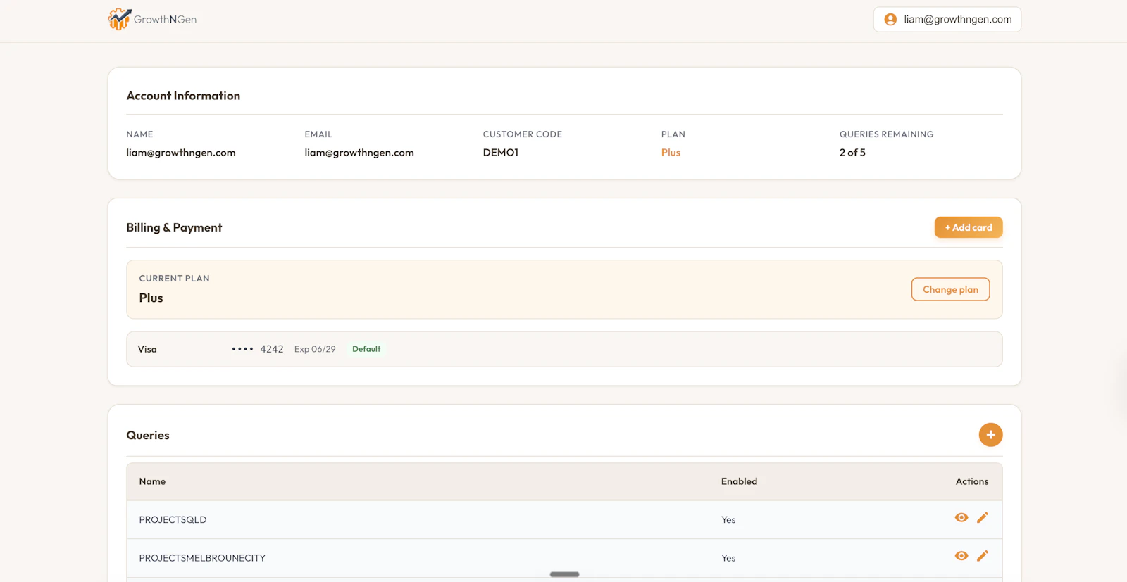Click the Plus label under CURRENT PLAN

[151, 298]
